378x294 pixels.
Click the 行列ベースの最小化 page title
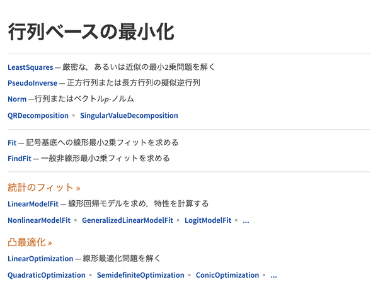[x=91, y=32]
